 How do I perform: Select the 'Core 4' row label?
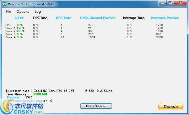[x=10, y=37]
